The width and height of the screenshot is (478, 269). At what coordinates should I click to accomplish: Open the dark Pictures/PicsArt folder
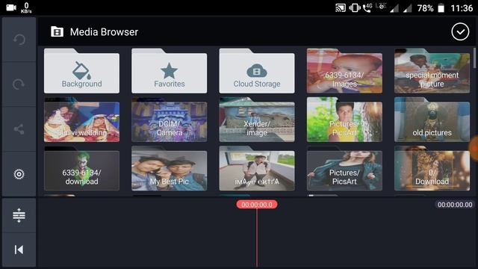pos(344,168)
